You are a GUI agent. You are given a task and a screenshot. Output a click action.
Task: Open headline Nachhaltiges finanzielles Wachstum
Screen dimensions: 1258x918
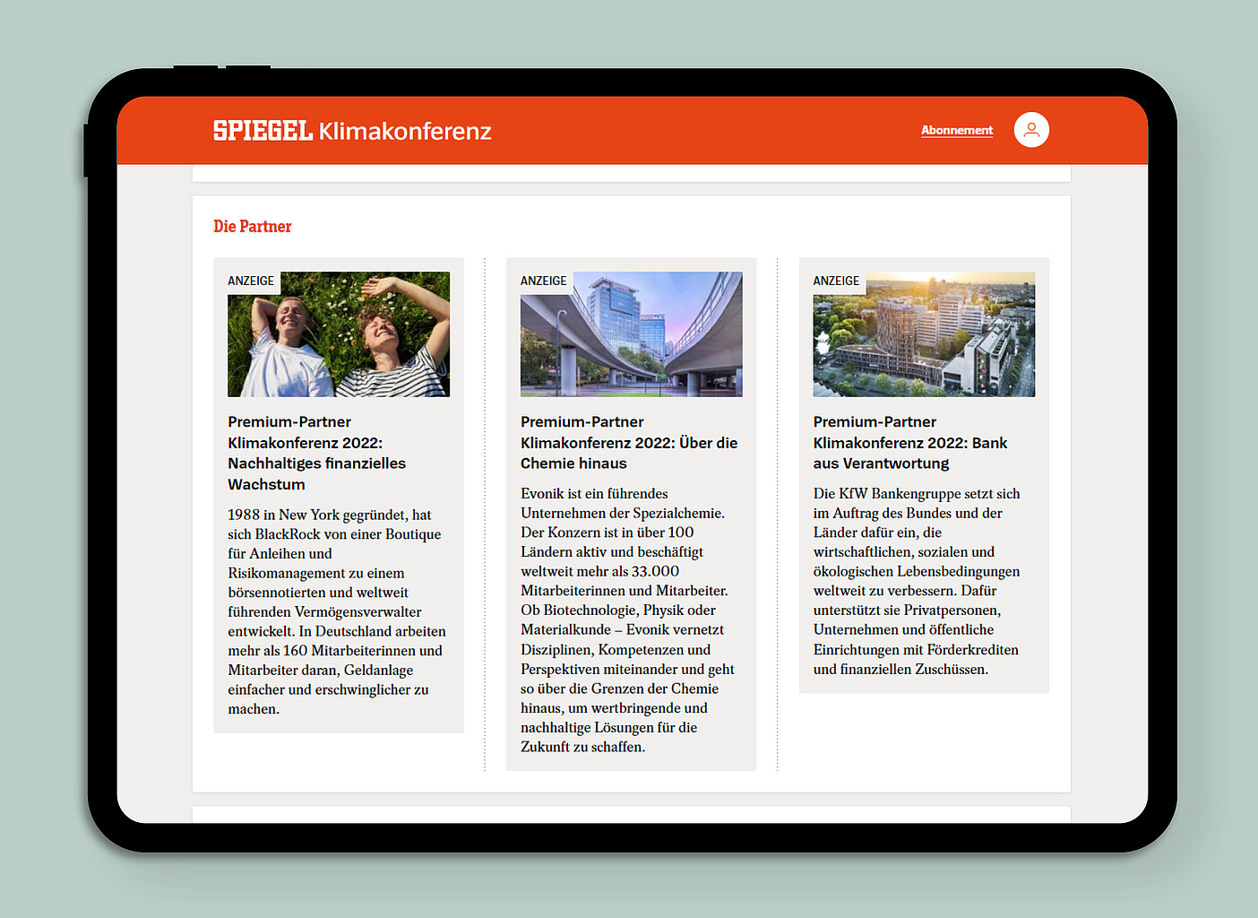tap(316, 453)
